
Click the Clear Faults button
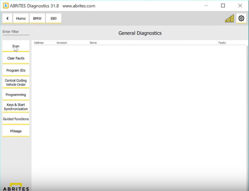(x=16, y=58)
